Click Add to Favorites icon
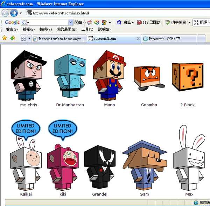 (13, 38)
